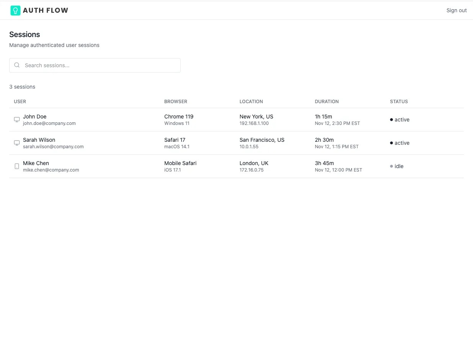Click the USER column header
The width and height of the screenshot is (473, 350).
20,102
